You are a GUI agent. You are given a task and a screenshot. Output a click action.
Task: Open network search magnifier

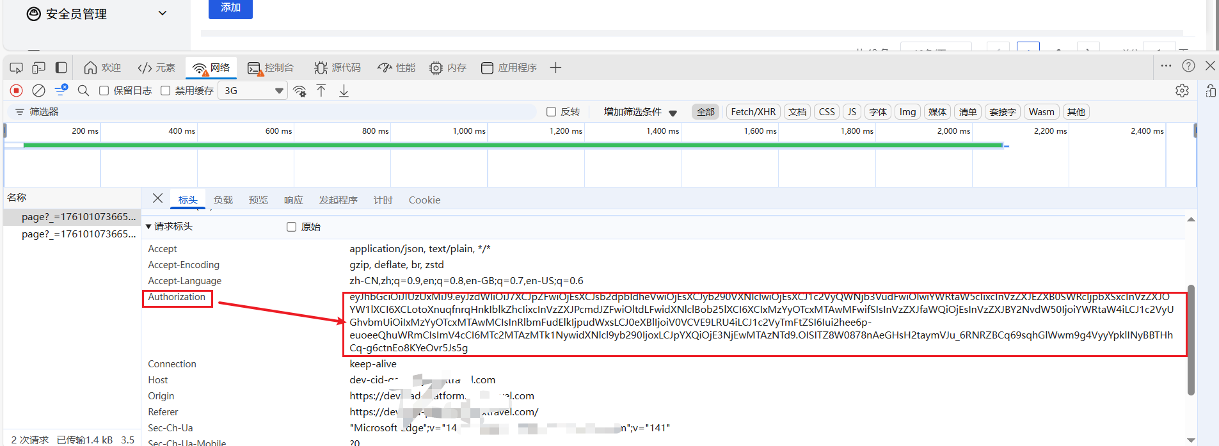pos(83,91)
